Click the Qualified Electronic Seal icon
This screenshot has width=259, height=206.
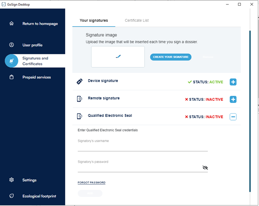point(80,116)
